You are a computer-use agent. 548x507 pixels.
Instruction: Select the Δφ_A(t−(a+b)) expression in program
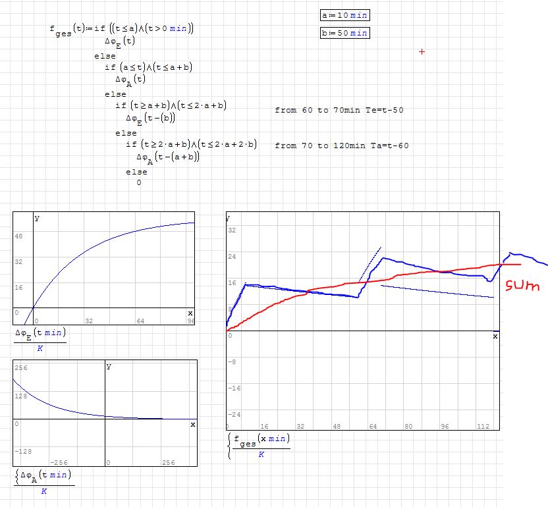pyautogui.click(x=167, y=157)
